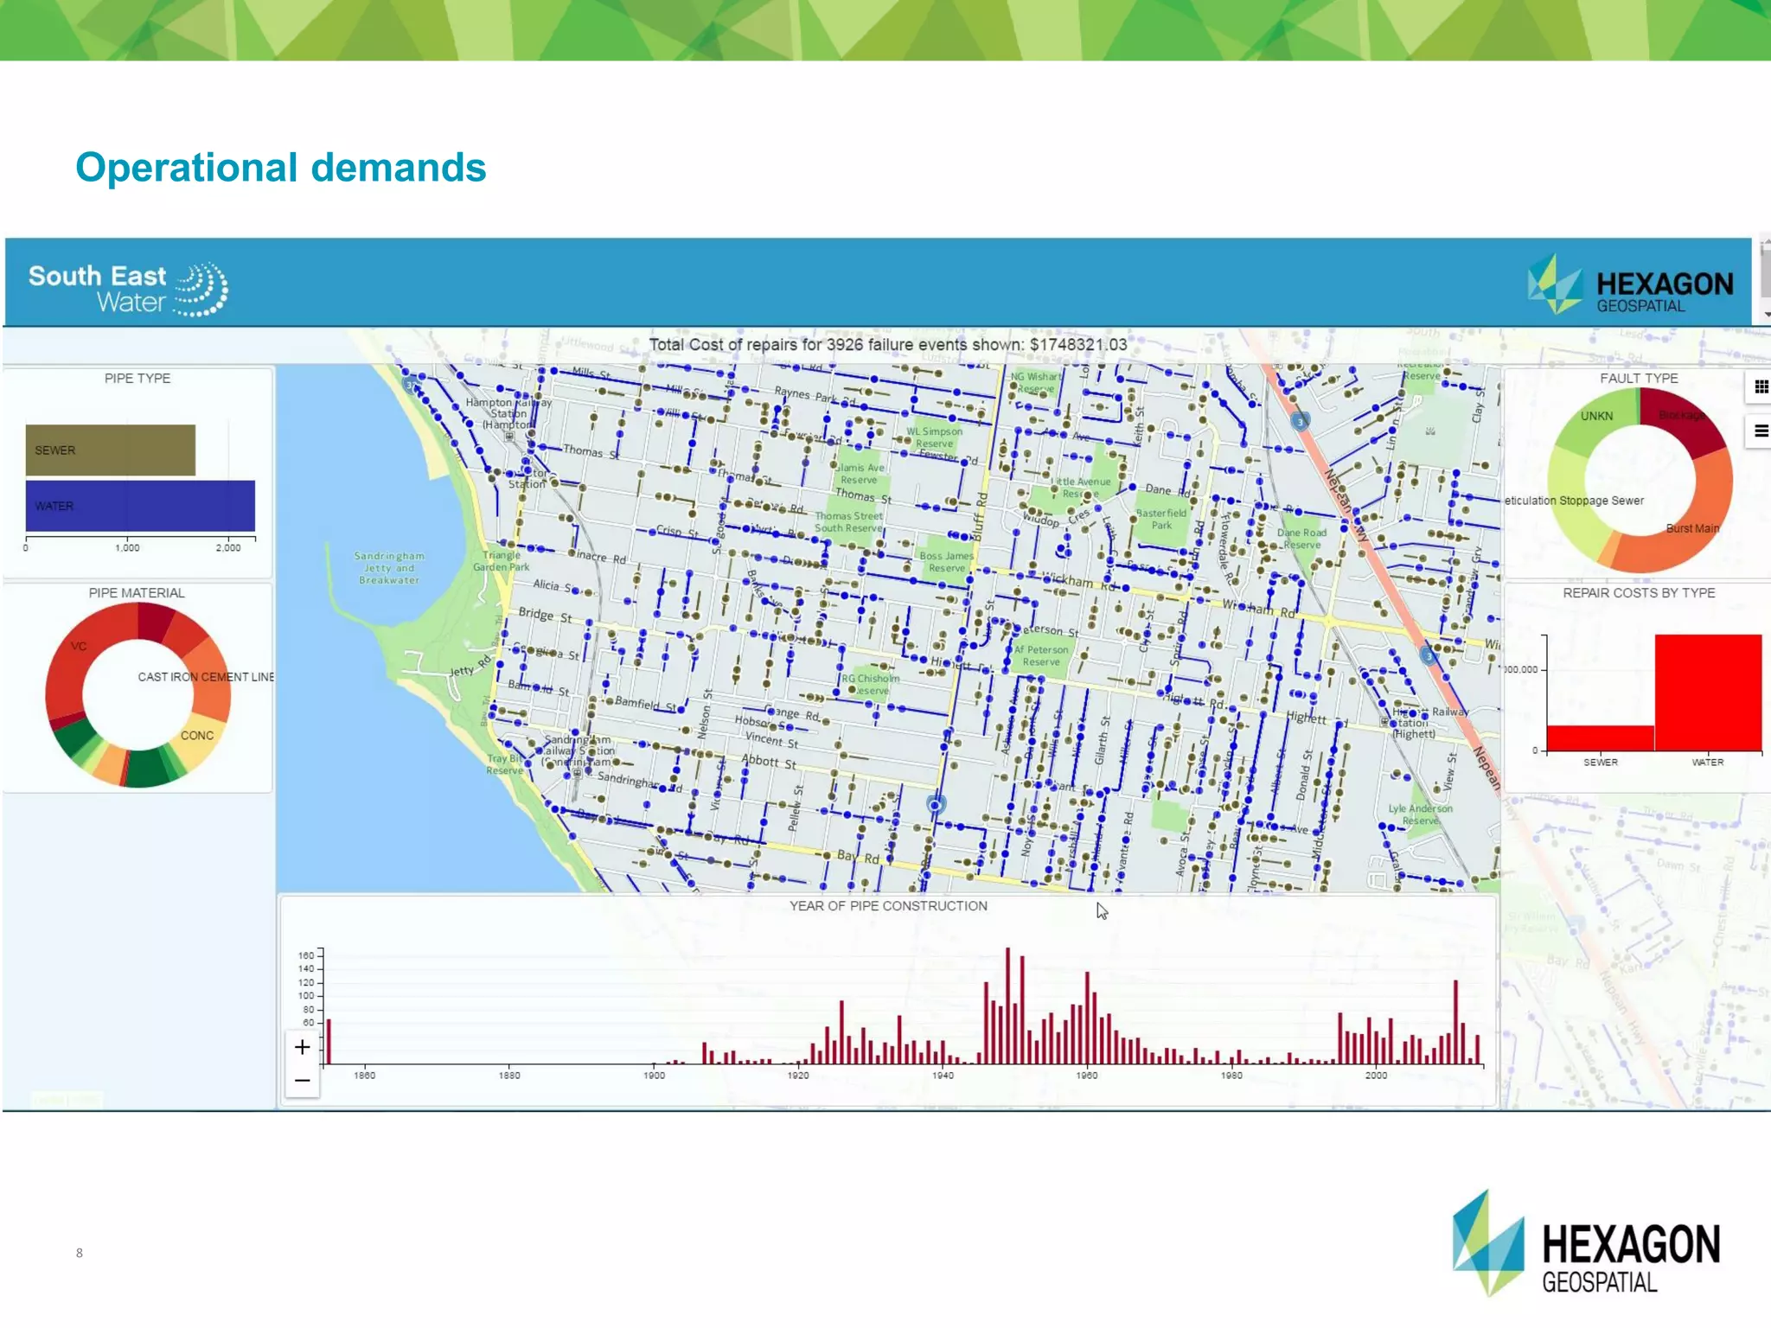This screenshot has width=1771, height=1328.
Task: Click the WATER repair costs bar
Action: pos(1707,692)
